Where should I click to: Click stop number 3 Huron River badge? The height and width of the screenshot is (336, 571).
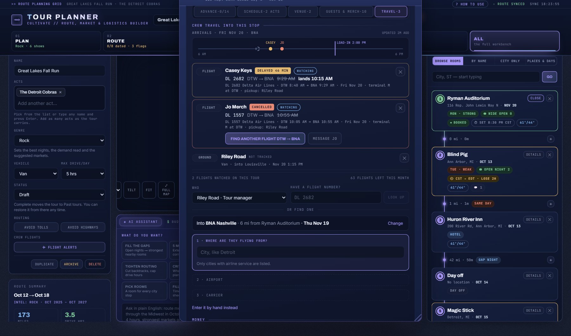coord(440,220)
